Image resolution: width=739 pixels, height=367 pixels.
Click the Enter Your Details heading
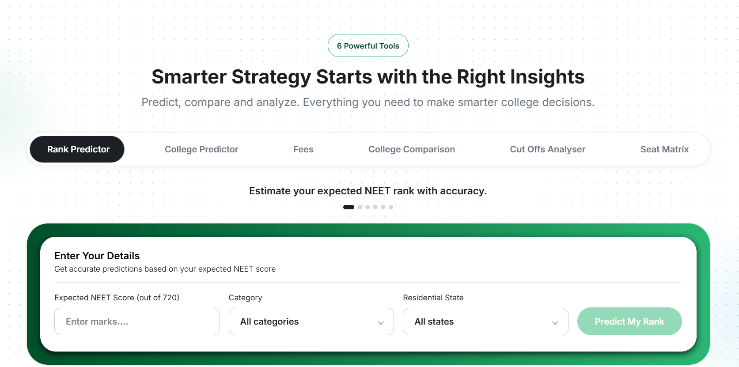pos(97,256)
